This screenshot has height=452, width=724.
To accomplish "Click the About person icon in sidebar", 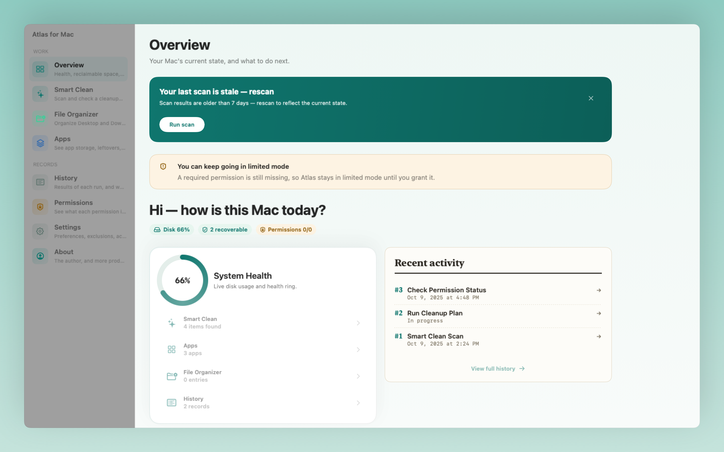I will pos(40,256).
